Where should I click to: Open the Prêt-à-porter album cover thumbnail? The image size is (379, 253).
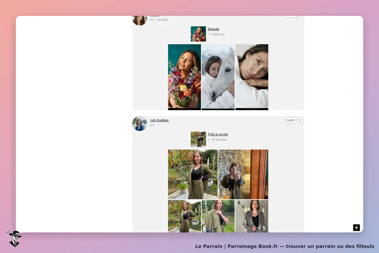pos(198,139)
